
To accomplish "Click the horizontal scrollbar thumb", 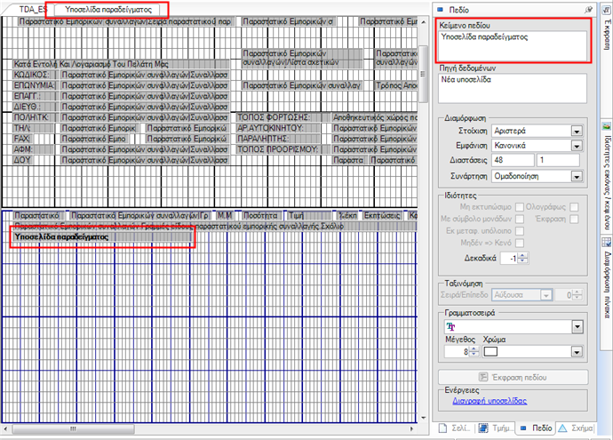I will (x=74, y=429).
